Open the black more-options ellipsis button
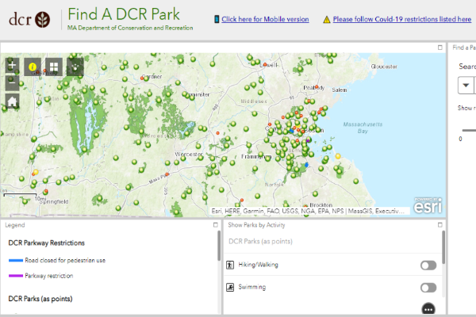This screenshot has width=476, height=317. 428,308
